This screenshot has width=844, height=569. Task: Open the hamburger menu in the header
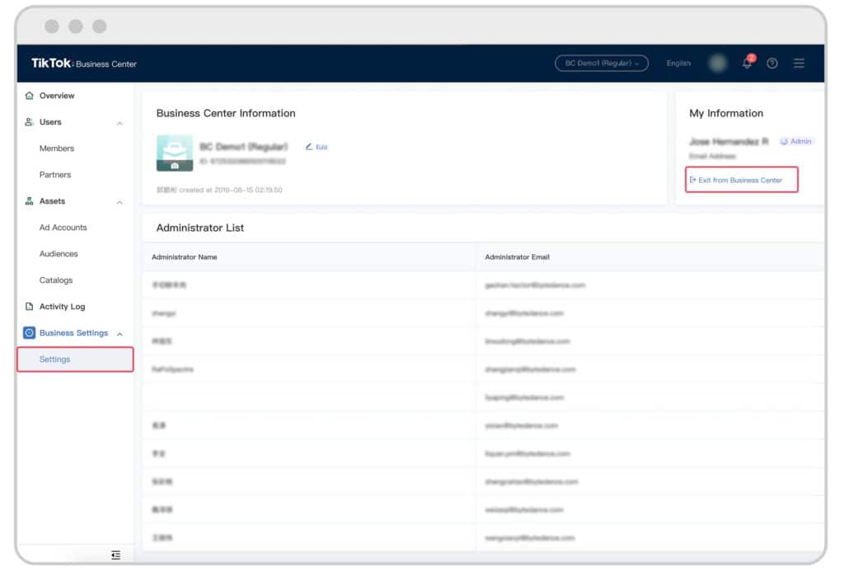tap(799, 63)
